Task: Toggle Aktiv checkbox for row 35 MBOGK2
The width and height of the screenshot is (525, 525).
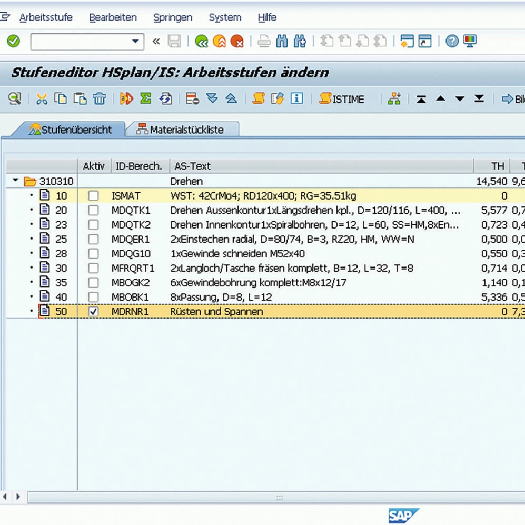Action: (x=93, y=283)
